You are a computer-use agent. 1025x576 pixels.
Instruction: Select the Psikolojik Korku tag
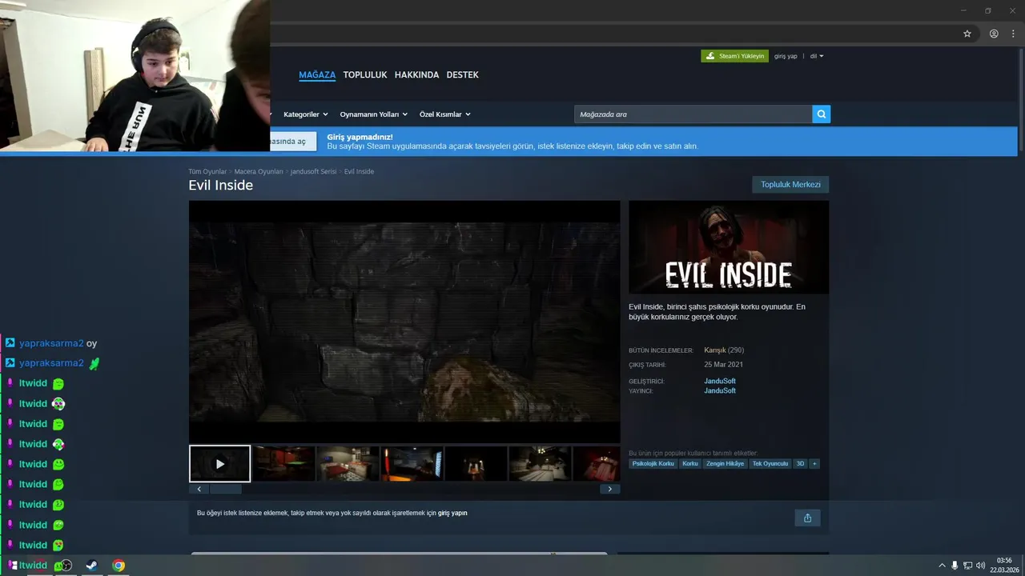[653, 464]
